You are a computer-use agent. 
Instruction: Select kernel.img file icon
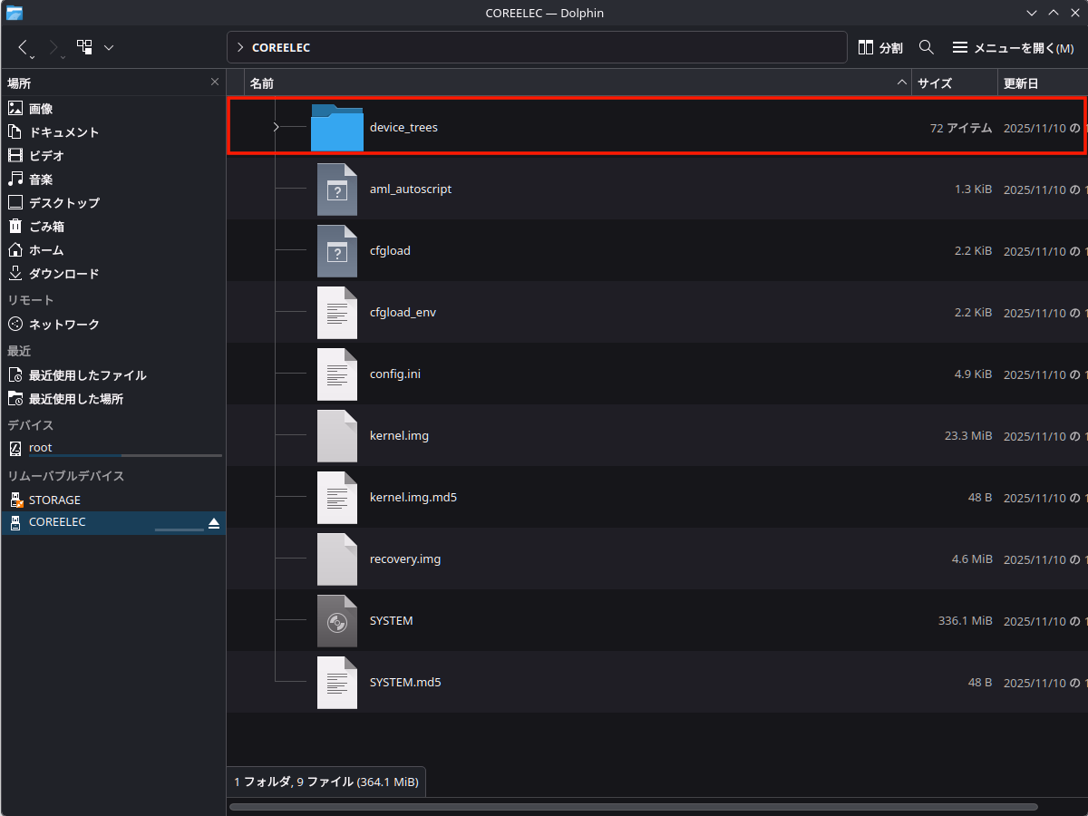(x=337, y=435)
